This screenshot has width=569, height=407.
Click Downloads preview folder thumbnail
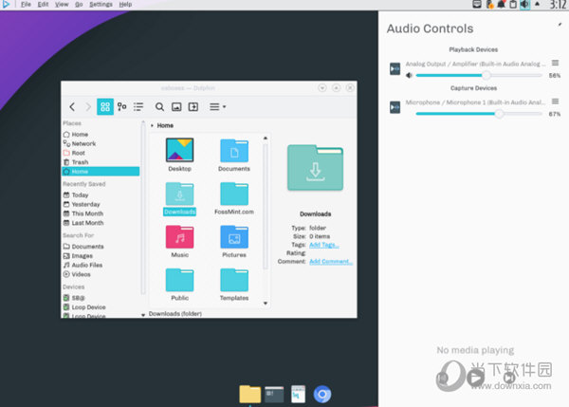pyautogui.click(x=315, y=167)
